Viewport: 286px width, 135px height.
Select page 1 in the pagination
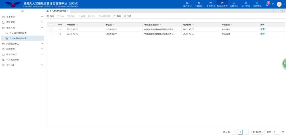click(x=240, y=132)
